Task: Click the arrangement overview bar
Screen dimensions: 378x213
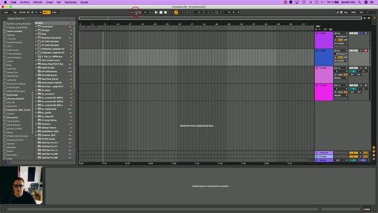Action: click(x=220, y=18)
